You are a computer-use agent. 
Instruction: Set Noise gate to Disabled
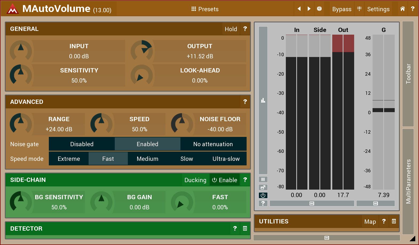point(82,144)
